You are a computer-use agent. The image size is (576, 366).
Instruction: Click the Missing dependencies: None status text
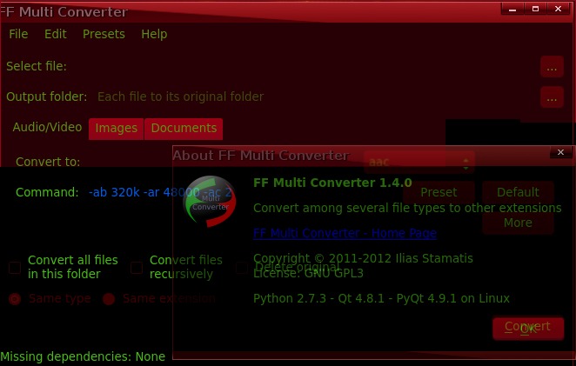[x=83, y=356]
